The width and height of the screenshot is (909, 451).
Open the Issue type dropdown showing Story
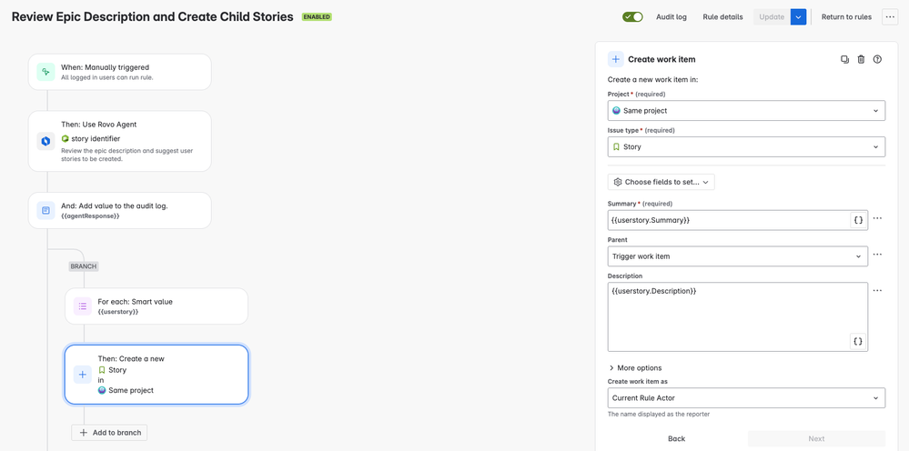(x=746, y=147)
